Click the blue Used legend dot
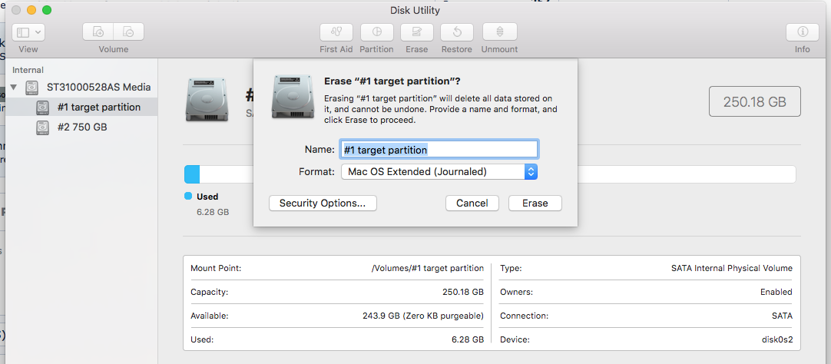The image size is (831, 364). coord(188,196)
